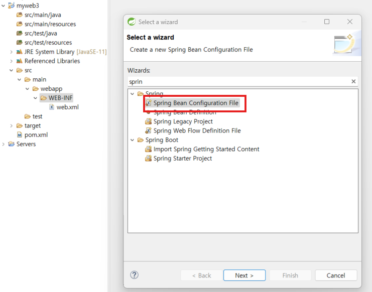Viewport: 372px width, 292px height.
Task: Select the Spring category folder icon
Action: pos(141,94)
